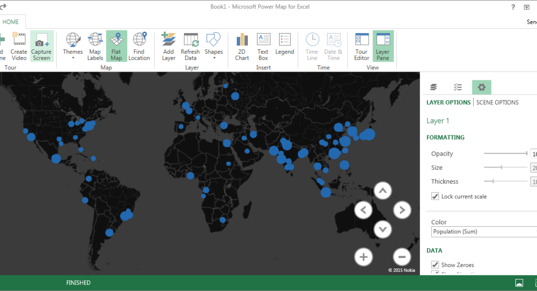Zoom in on the map
Screen dimensions: 537x291
click(364, 257)
